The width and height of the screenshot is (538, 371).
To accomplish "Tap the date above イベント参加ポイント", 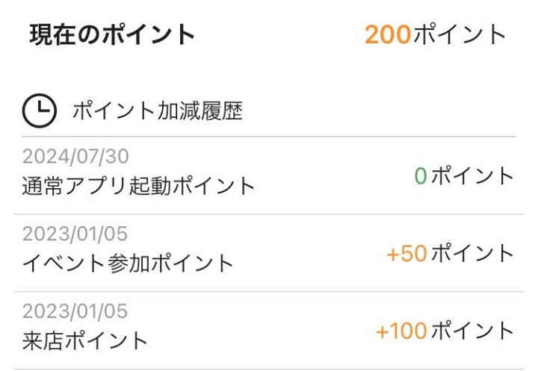I will click(75, 234).
